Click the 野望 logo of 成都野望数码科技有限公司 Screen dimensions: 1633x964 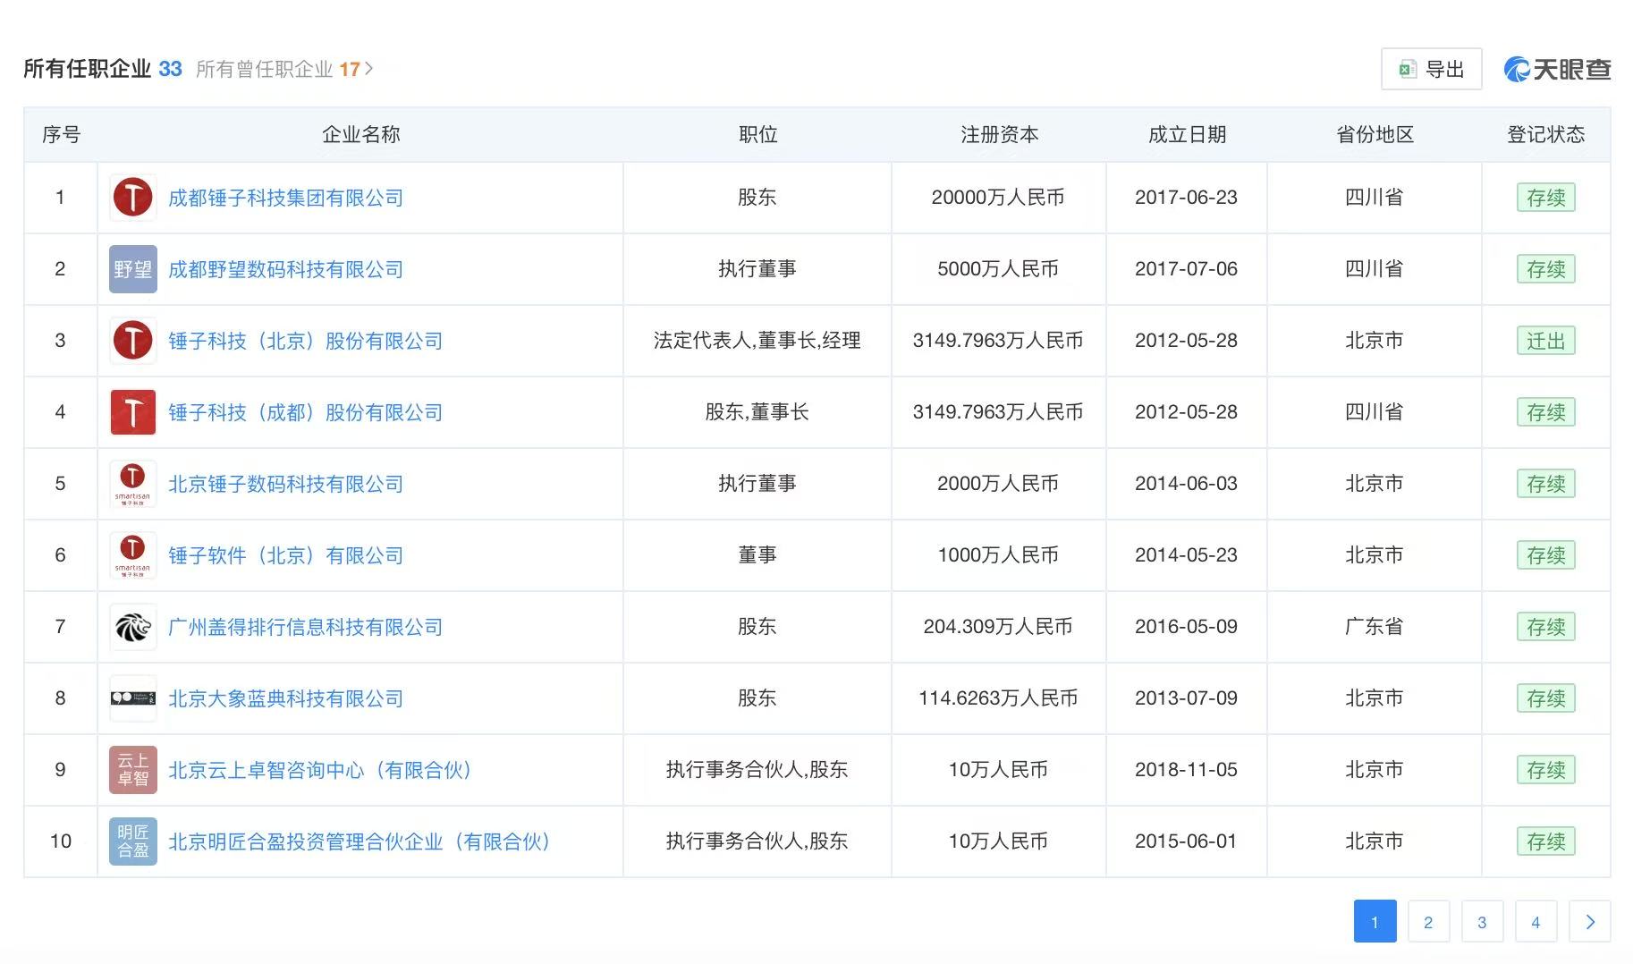coord(132,269)
